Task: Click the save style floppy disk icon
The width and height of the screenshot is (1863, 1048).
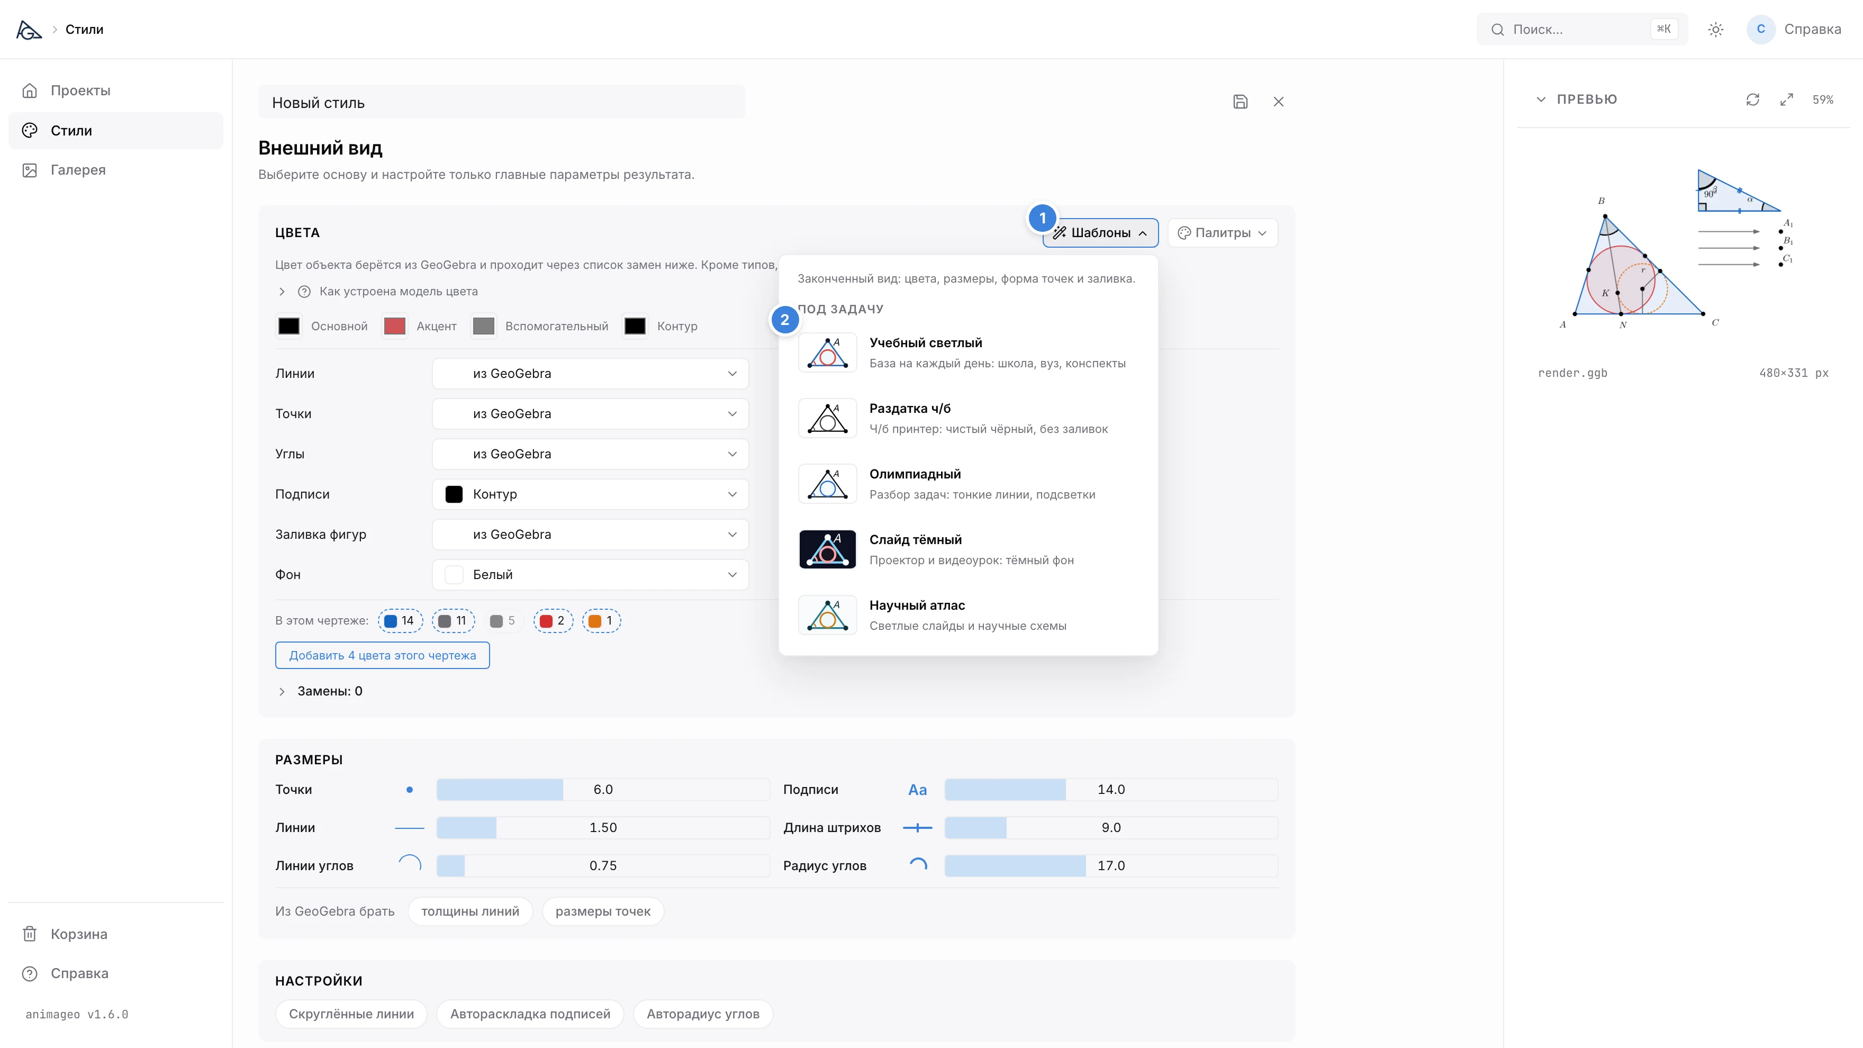Action: tap(1240, 102)
